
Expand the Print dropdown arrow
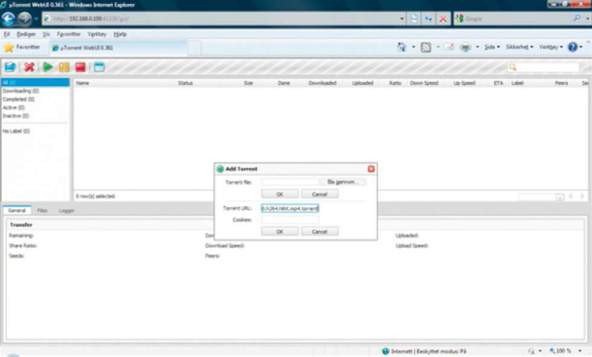(477, 47)
